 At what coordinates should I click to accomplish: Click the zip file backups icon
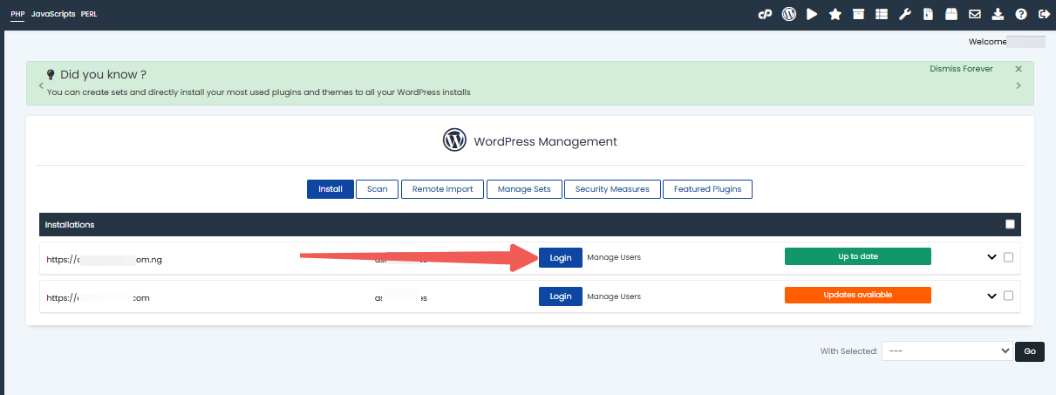(929, 14)
